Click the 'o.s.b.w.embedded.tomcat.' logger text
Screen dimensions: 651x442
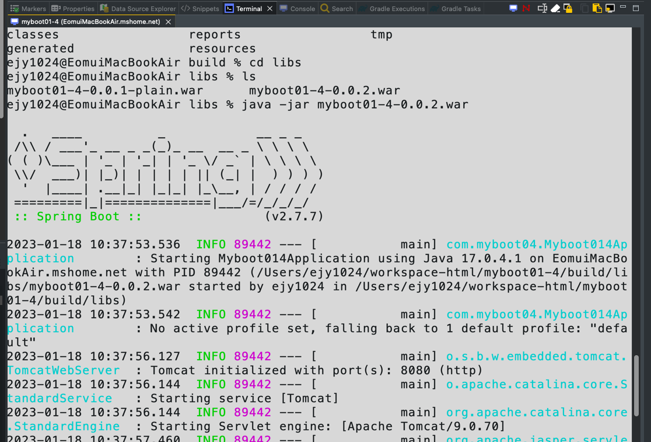click(537, 356)
